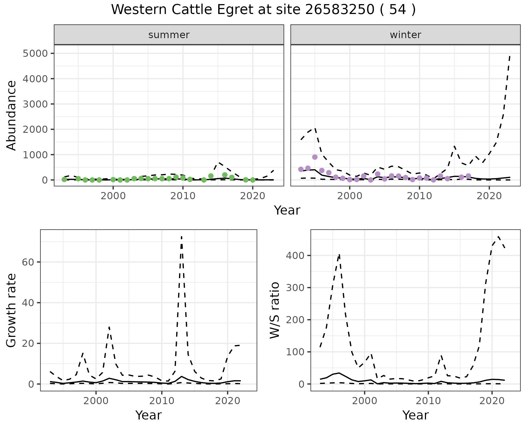Click the summer facet strip label
Viewport: 527px width, 428px height.
click(x=169, y=35)
